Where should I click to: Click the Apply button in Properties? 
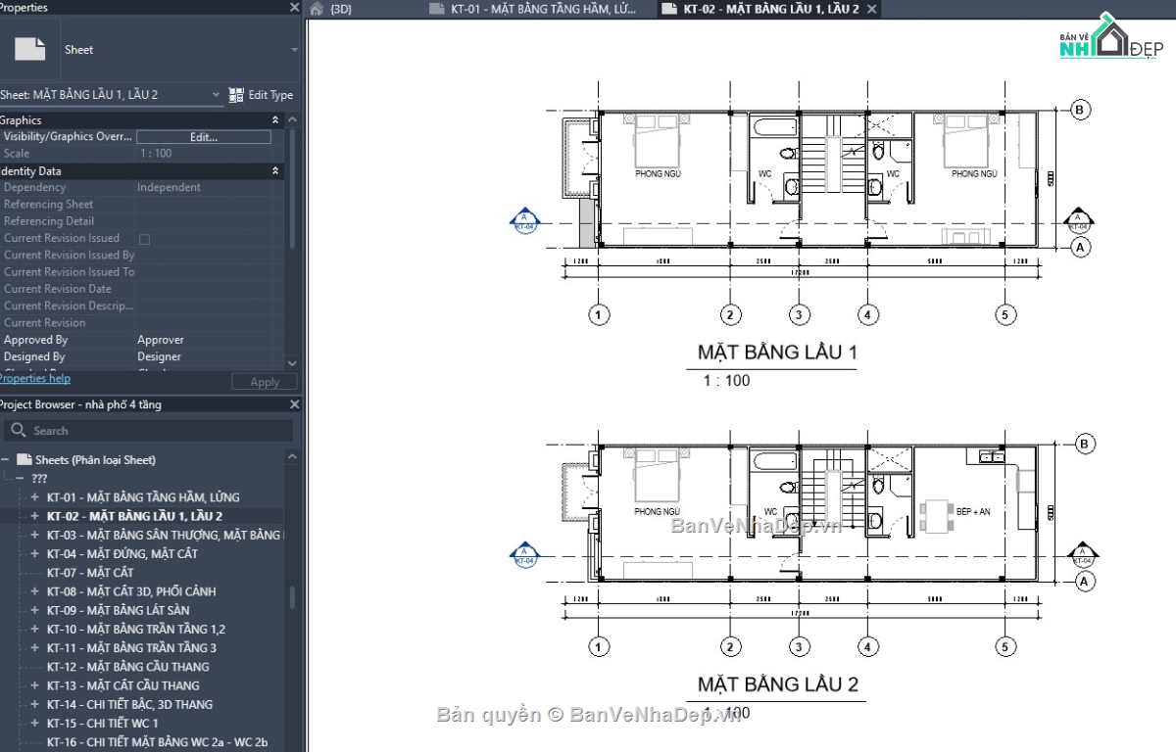click(x=265, y=382)
